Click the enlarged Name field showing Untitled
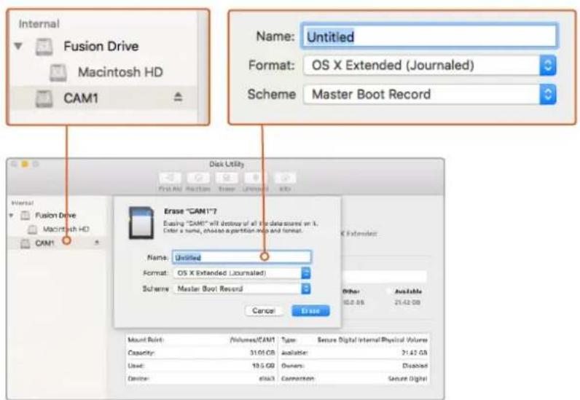Screen dimensions: 580x400 [430, 36]
